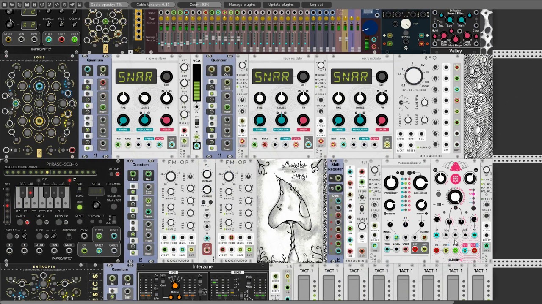Image resolution: width=542 pixels, height=304 pixels.
Task: Click the teal CLK 1 jack on the clock module
Action: pyautogui.click(x=48, y=40)
